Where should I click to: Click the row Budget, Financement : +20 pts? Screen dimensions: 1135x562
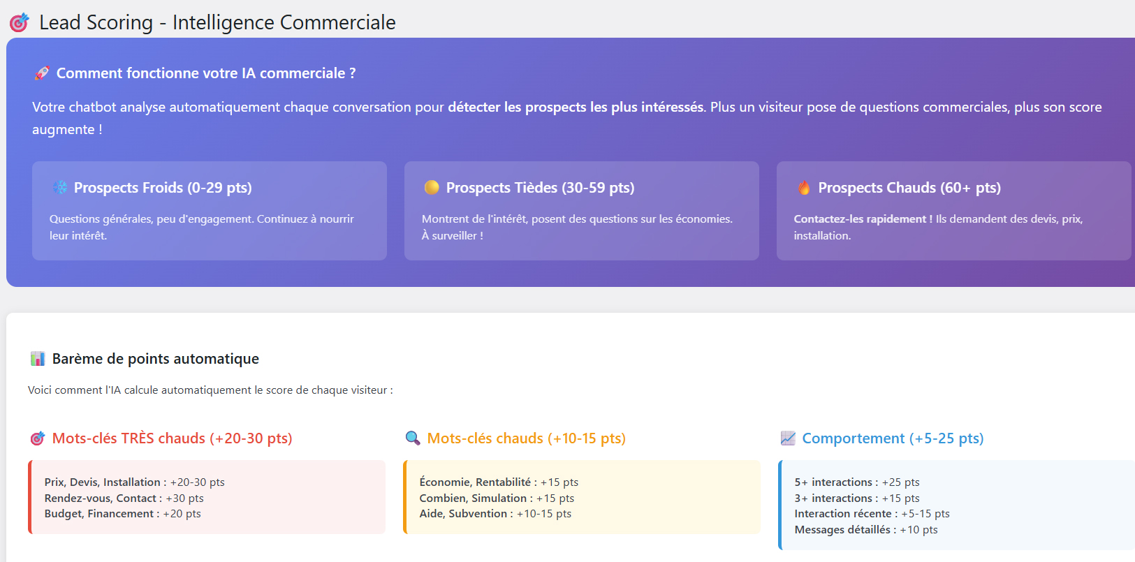(x=123, y=514)
